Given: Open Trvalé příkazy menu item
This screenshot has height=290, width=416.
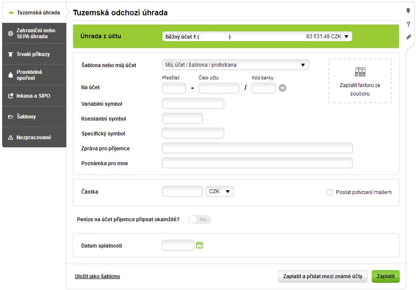Looking at the screenshot, I should click(33, 54).
